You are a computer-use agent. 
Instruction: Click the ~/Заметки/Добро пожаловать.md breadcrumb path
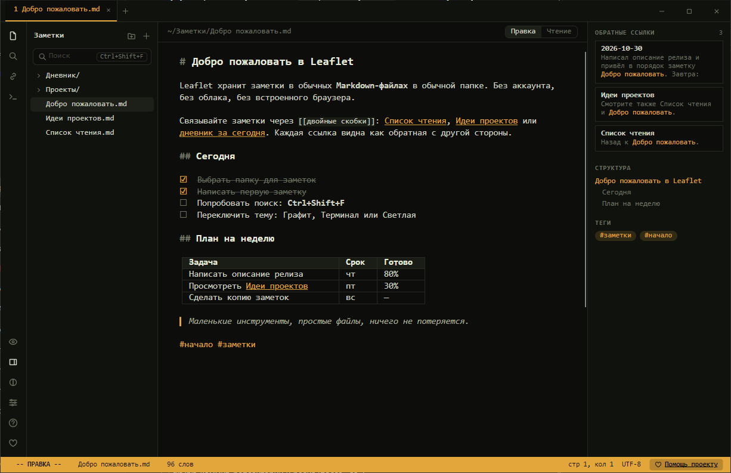(x=230, y=32)
